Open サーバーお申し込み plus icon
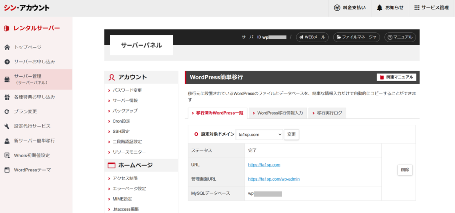This screenshot has width=455, height=213. pyautogui.click(x=7, y=62)
